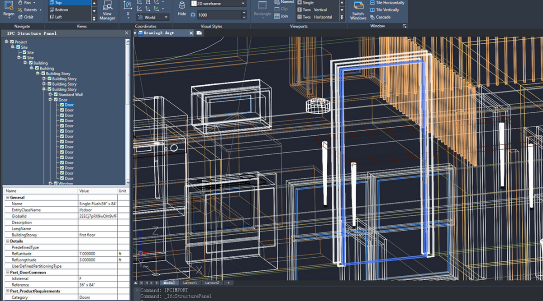
Task: Switch to the Layout1 tab
Action: click(190, 282)
